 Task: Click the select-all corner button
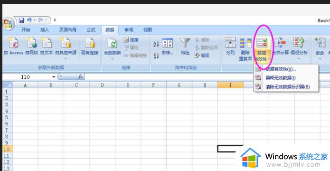click(x=8, y=85)
